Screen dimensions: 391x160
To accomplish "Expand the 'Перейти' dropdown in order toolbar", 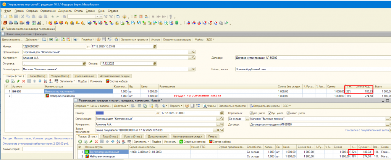I will tap(87, 39).
